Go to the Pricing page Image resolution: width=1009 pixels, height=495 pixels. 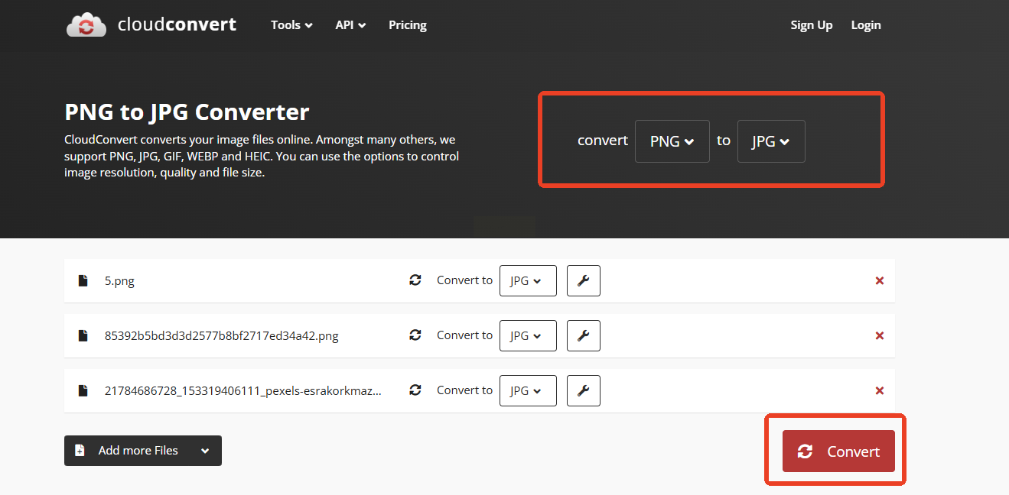408,25
